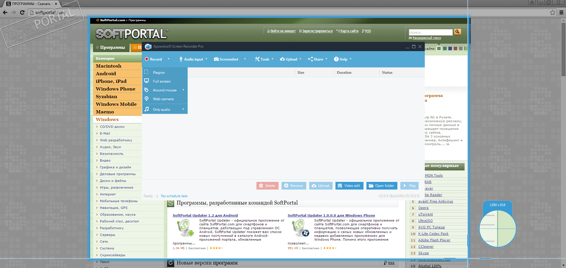Viewport: 566px width, 268px height.
Task: Expand the Upload dropdown arrow in toolbar
Action: click(300, 59)
